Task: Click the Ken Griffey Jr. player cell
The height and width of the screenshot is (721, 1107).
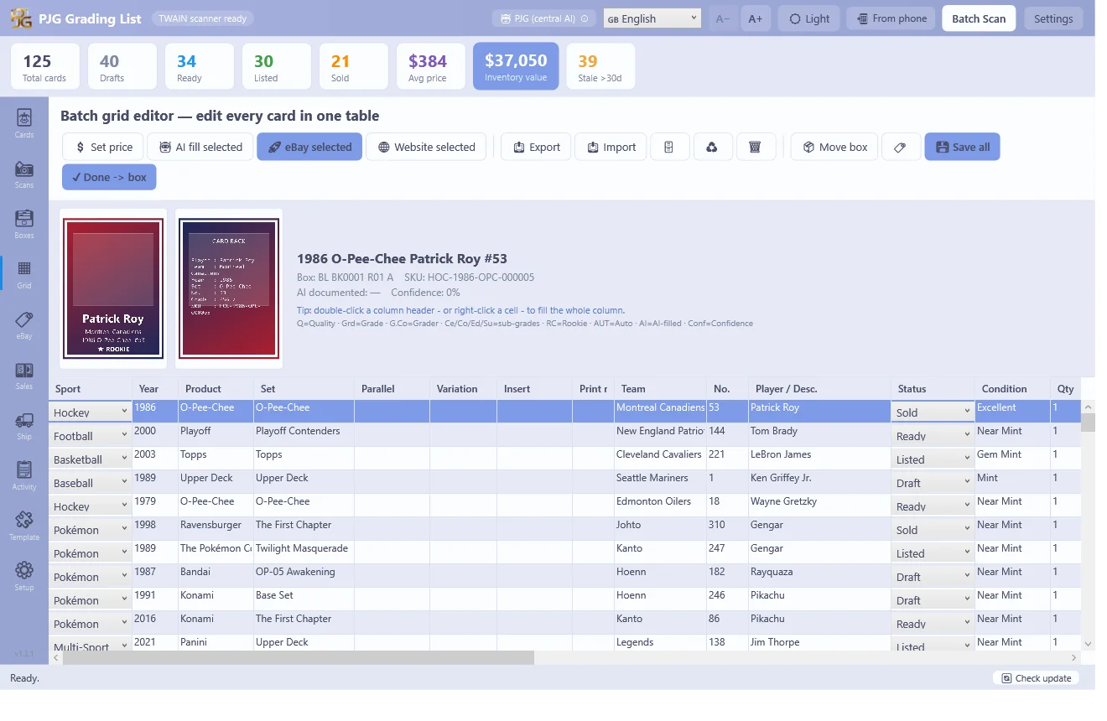Action: click(819, 481)
